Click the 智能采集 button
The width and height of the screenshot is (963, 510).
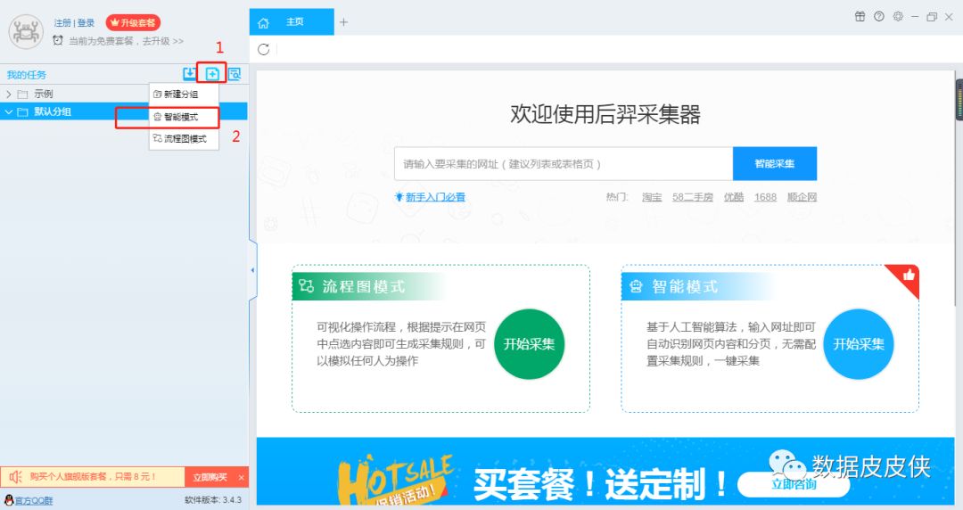point(775,163)
